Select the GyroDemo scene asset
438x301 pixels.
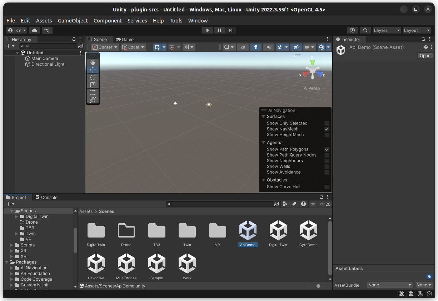(x=308, y=234)
